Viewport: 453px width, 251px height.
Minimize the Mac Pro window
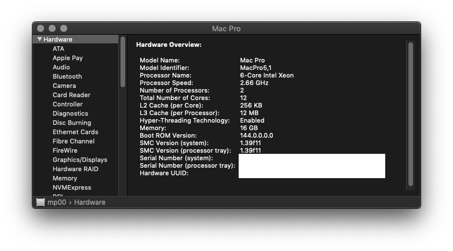pos(52,28)
